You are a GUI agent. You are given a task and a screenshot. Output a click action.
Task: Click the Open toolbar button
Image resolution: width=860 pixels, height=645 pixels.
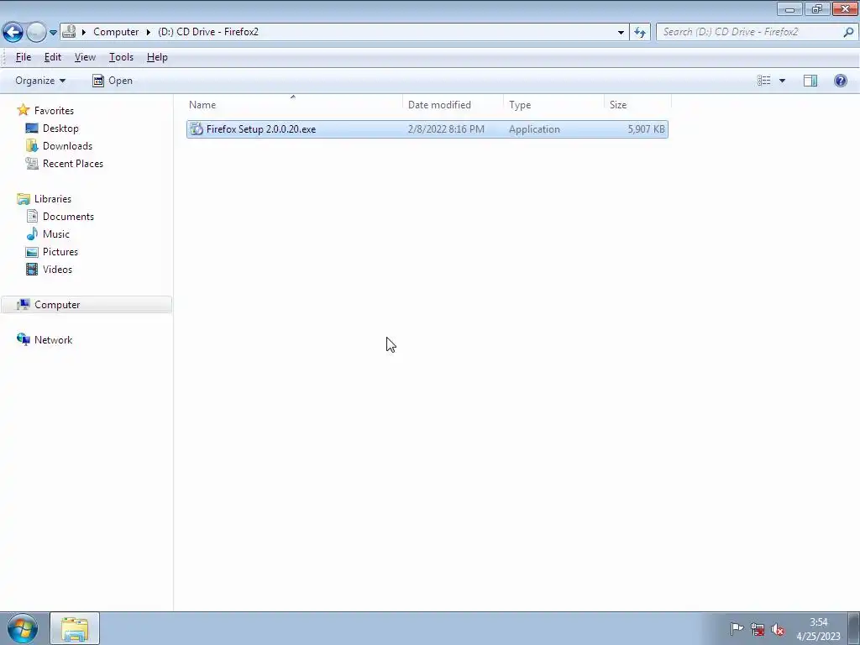[113, 81]
